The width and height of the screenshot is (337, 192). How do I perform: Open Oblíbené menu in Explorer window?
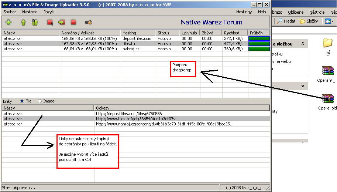(296, 12)
